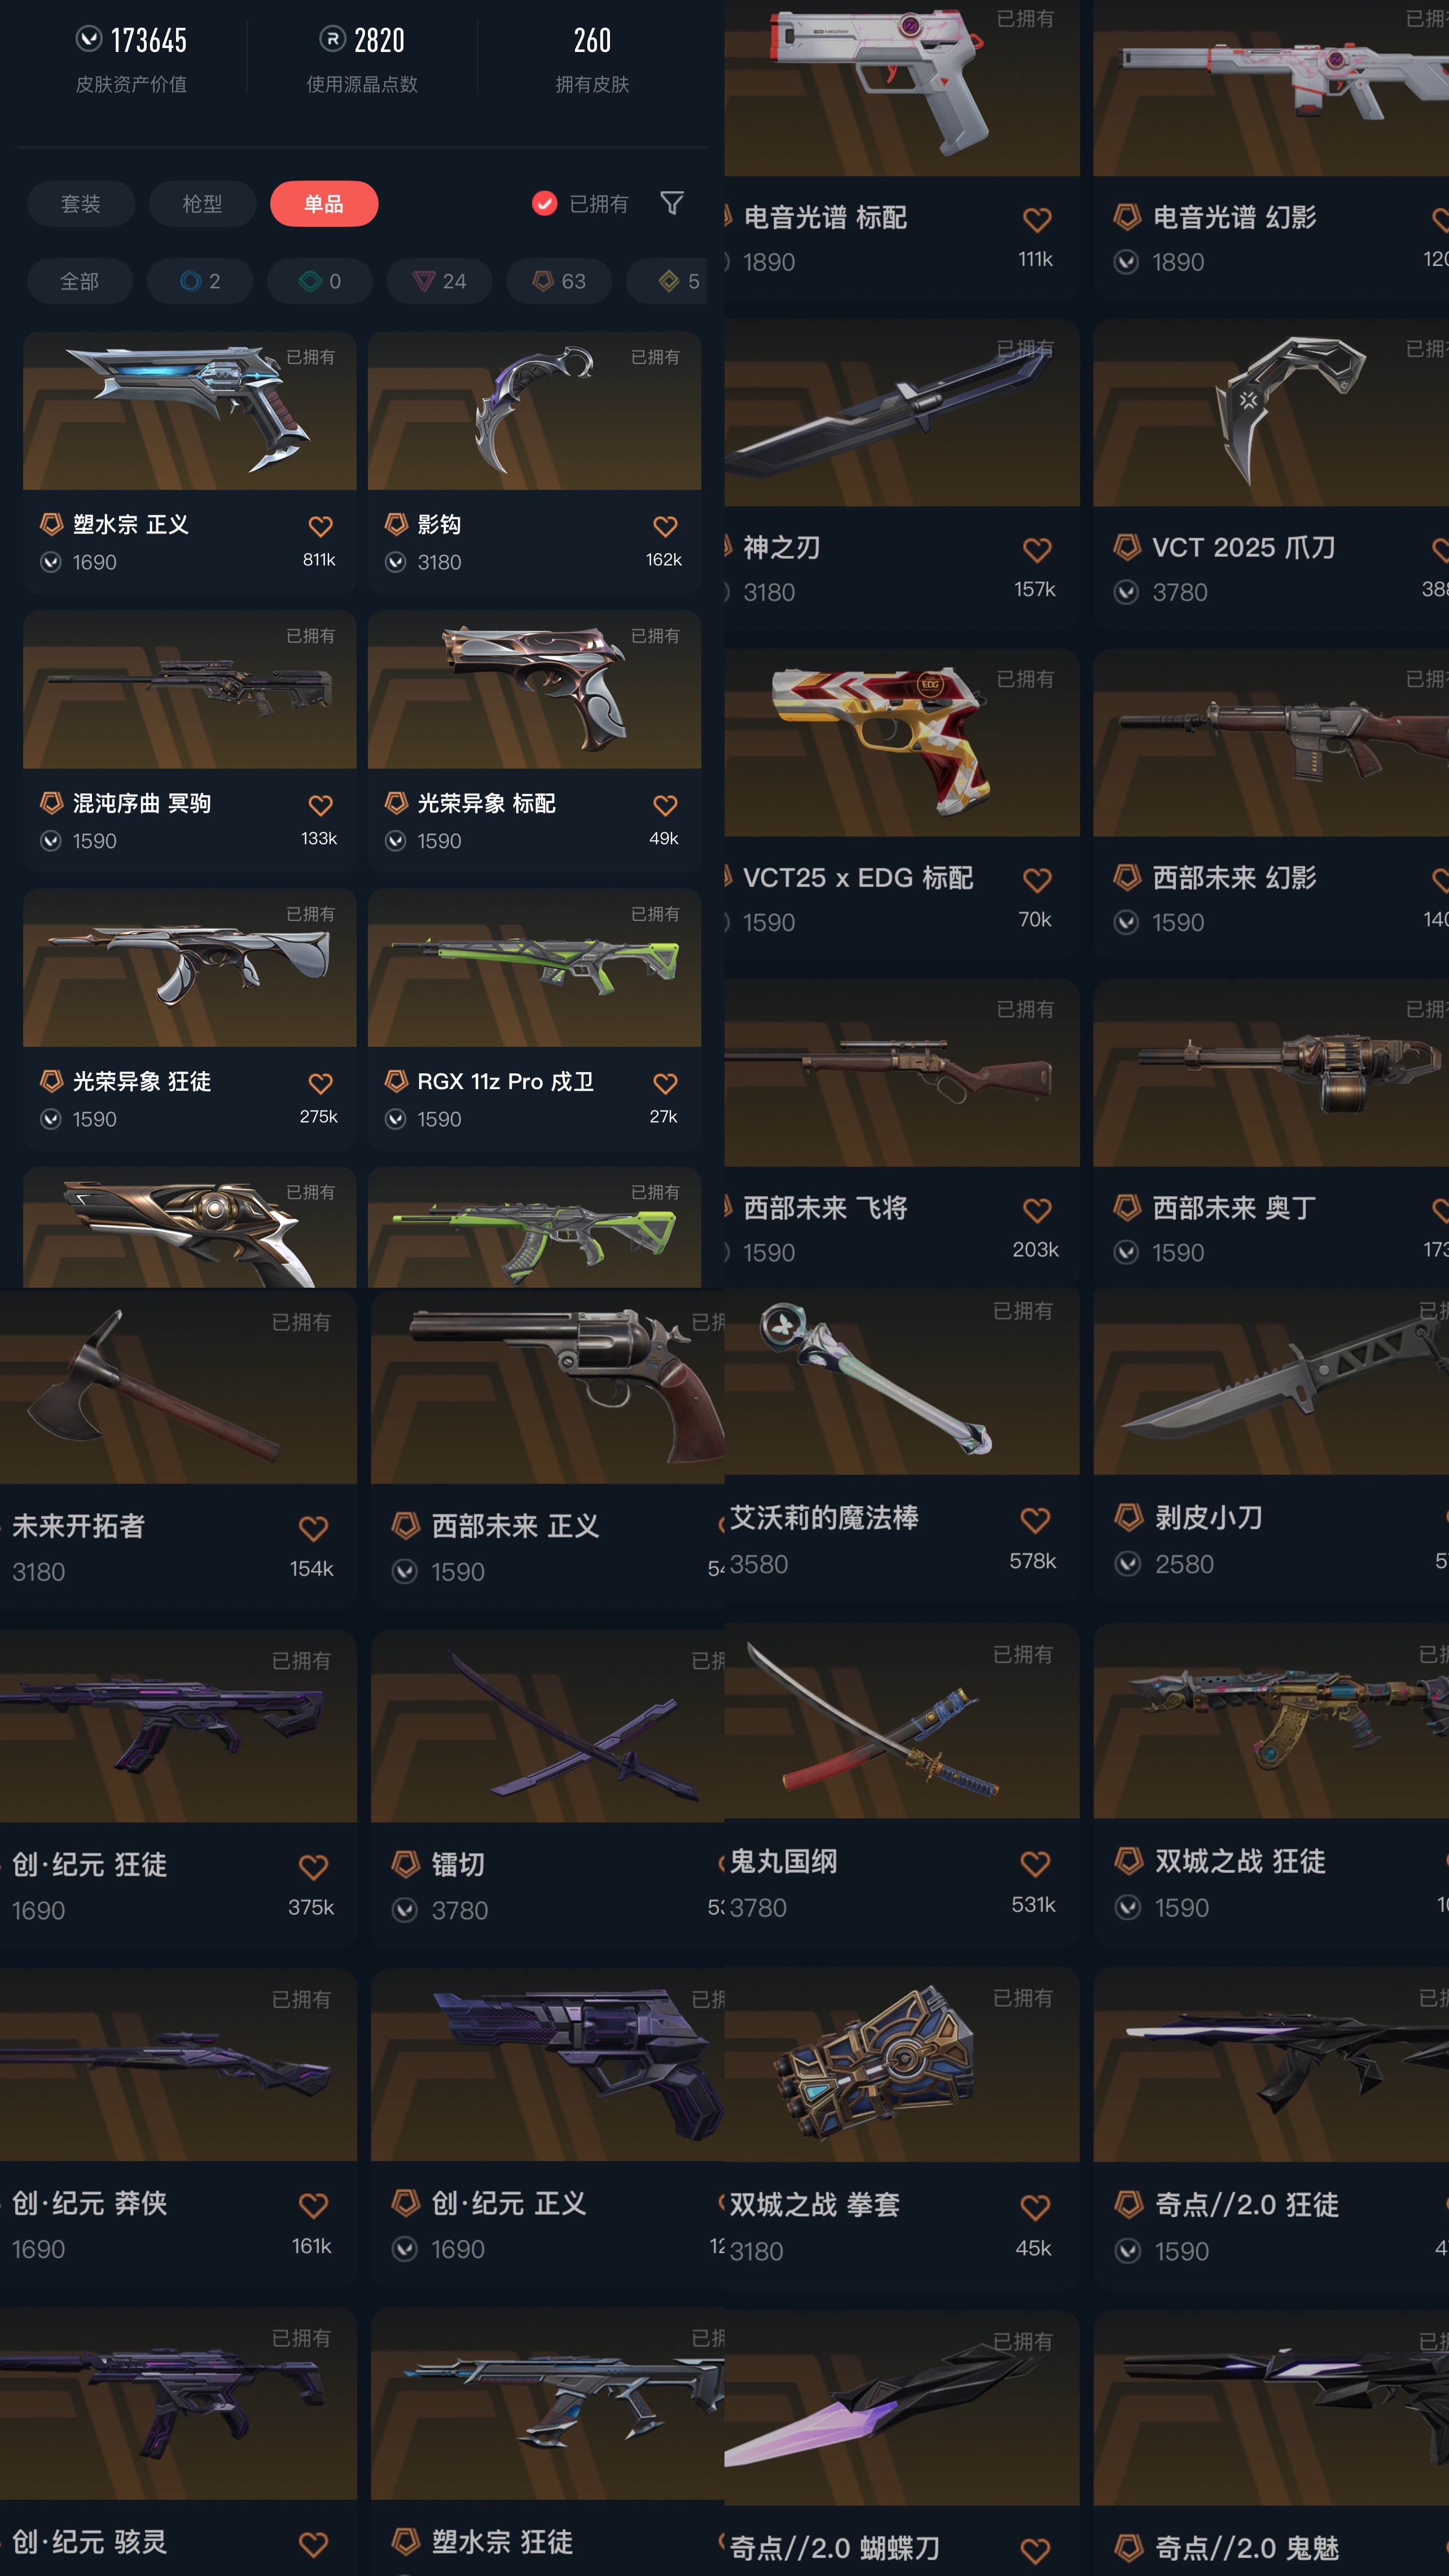Click heart on 艾沃莉的魔法棒
The height and width of the screenshot is (2576, 1449).
(1035, 1520)
